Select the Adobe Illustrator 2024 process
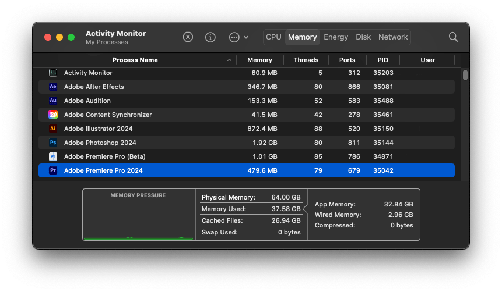 pos(247,129)
